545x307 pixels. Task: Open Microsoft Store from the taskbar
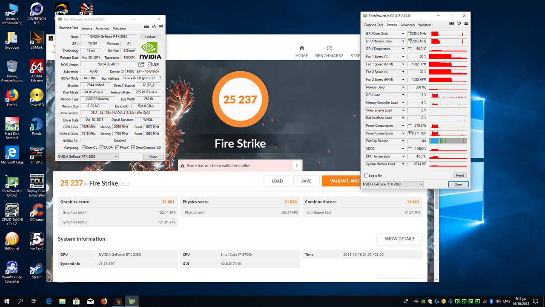pyautogui.click(x=76, y=301)
